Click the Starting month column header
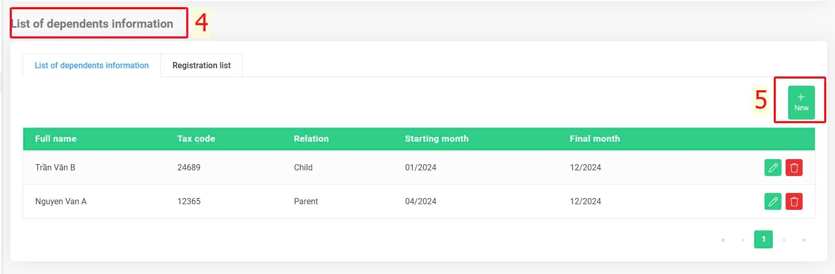The width and height of the screenshot is (835, 274). (x=437, y=139)
